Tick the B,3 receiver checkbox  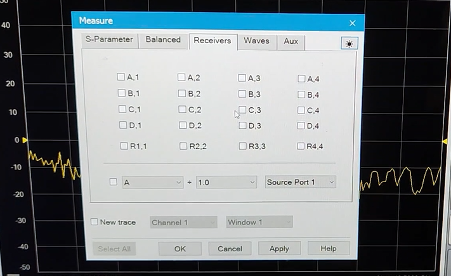click(242, 94)
